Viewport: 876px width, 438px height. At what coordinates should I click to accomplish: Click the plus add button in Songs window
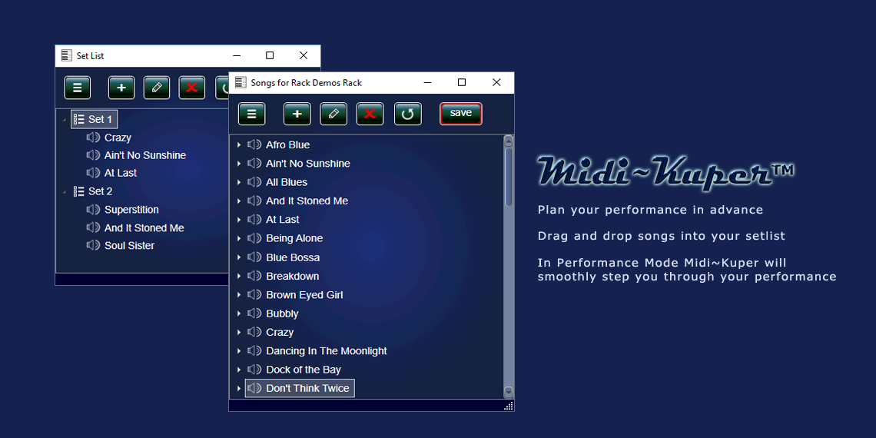[x=297, y=114]
